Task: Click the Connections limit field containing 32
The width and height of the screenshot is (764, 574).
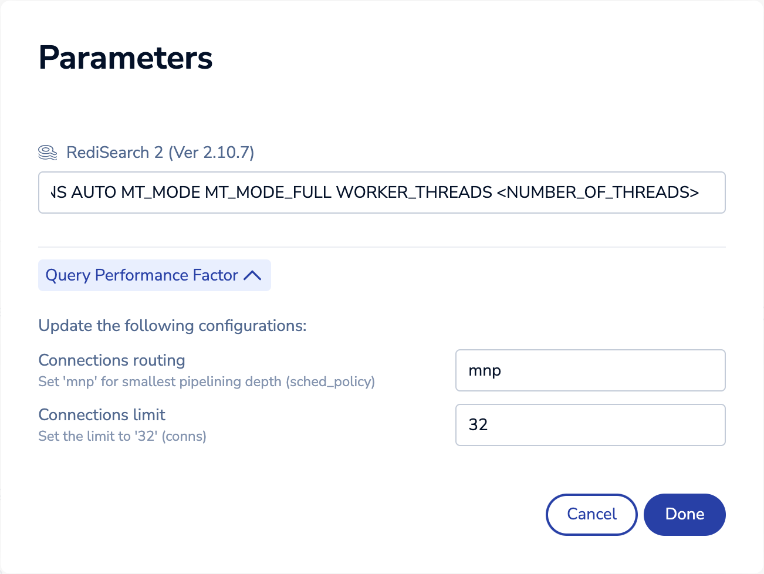Action: click(x=590, y=425)
